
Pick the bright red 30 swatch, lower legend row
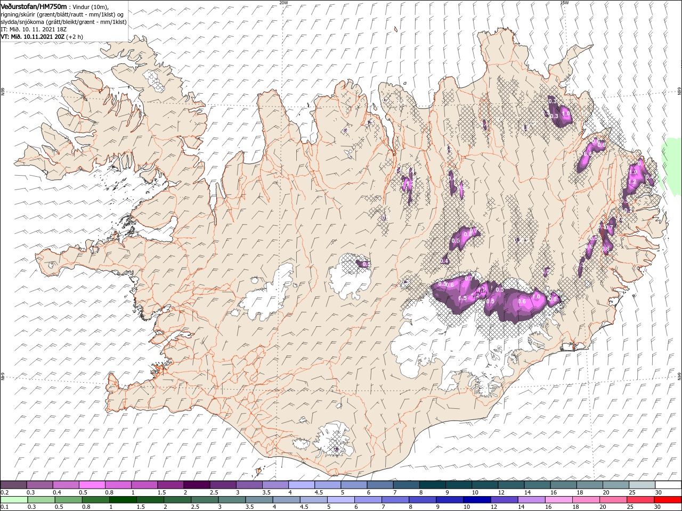[x=668, y=500]
